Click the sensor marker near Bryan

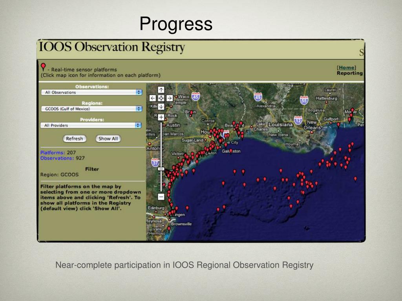(x=191, y=114)
